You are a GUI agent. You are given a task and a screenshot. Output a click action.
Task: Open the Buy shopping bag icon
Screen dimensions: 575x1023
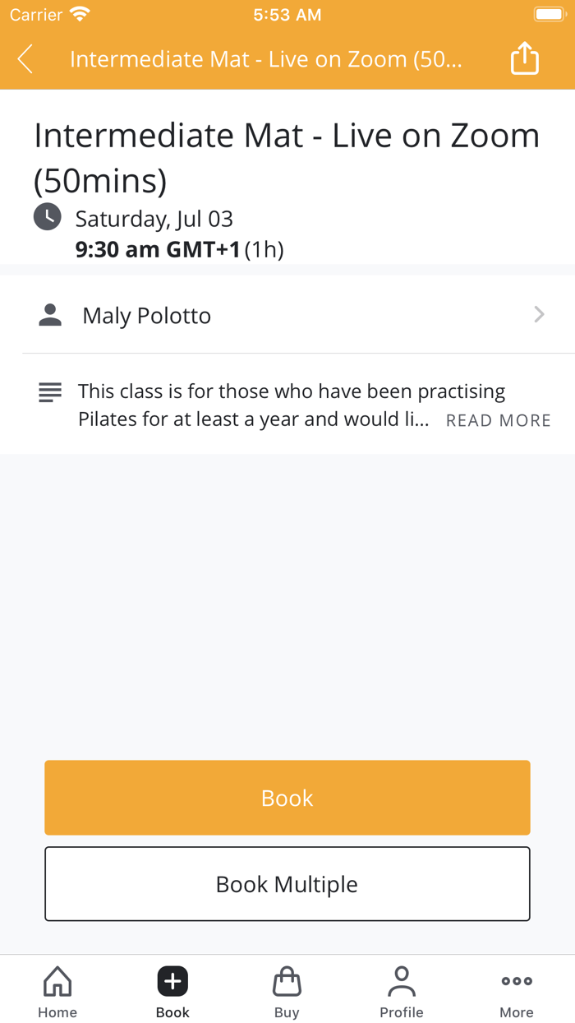pyautogui.click(x=287, y=980)
